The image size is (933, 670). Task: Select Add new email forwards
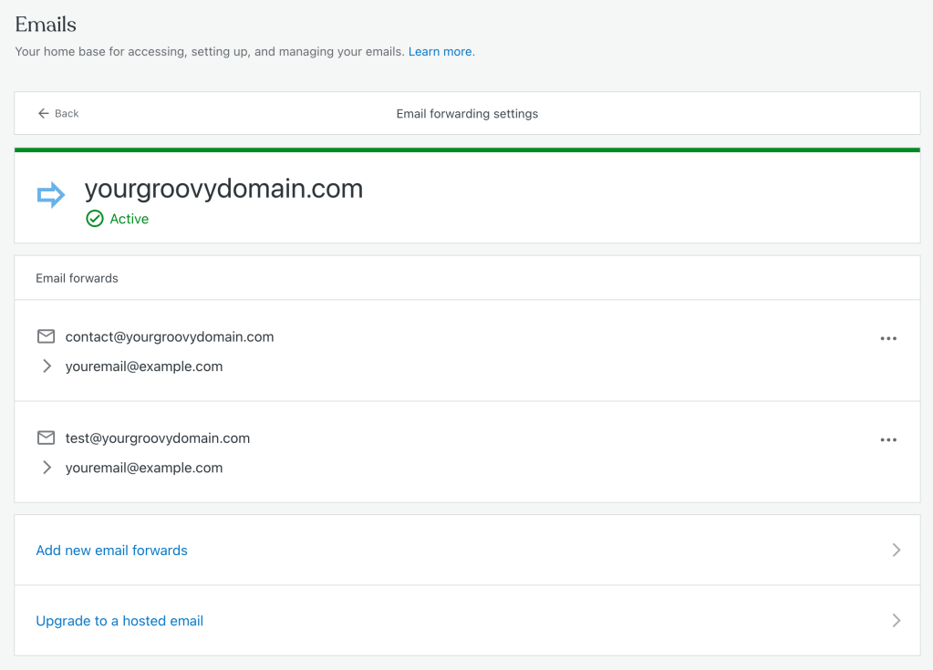(x=111, y=551)
